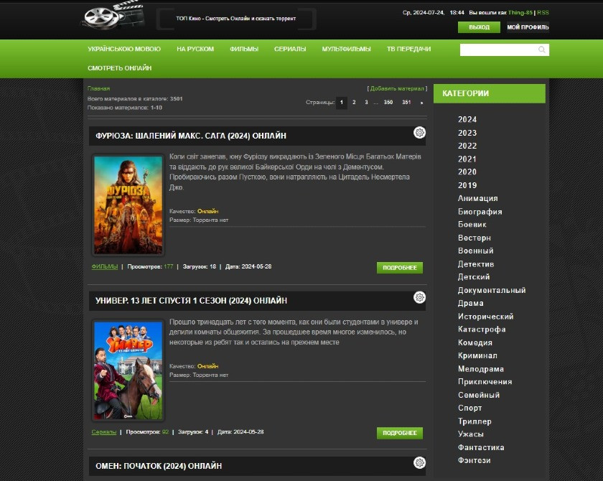This screenshot has height=481, width=603.
Task: Click the Фуріоза movie poster
Action: [x=128, y=205]
